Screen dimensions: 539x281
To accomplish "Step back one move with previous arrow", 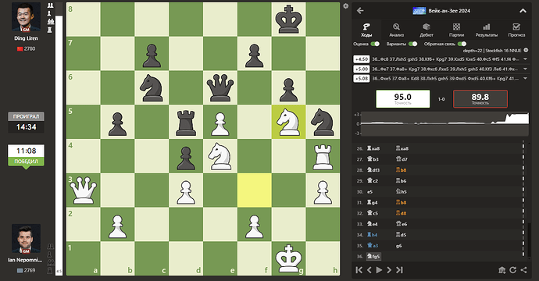I will click(369, 270).
